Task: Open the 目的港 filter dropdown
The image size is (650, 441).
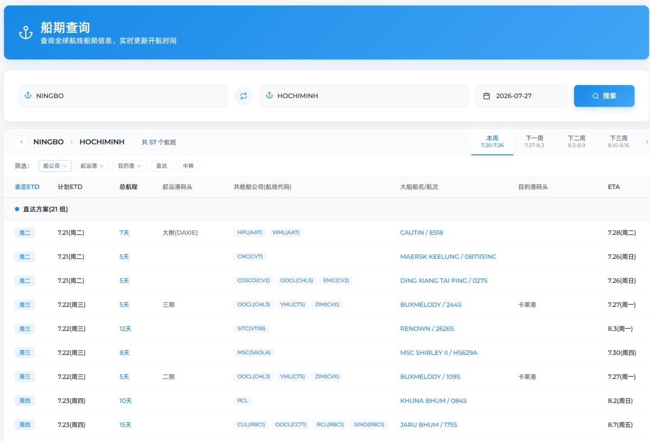Action: 130,166
